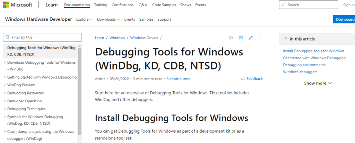Image resolution: width=355 pixels, height=143 pixels.
Task: Click the Windows Drivers breadcrumb link
Action: pyautogui.click(x=144, y=38)
